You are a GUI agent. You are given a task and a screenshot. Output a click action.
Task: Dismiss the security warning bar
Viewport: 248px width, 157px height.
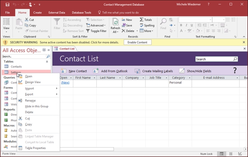244,42
